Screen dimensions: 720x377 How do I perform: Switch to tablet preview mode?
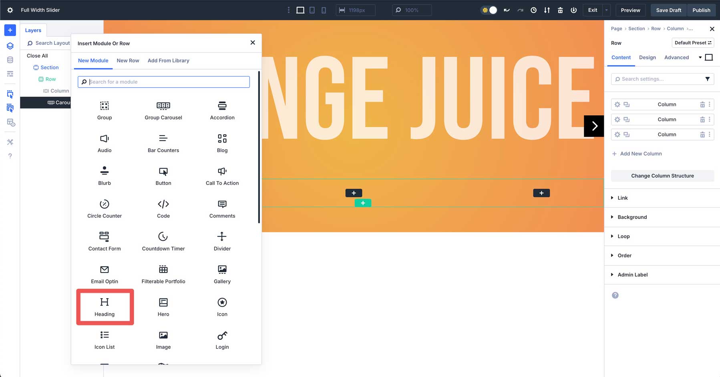coord(312,10)
